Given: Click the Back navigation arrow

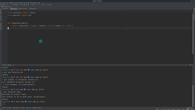Looking at the screenshot, I should [8, 5].
